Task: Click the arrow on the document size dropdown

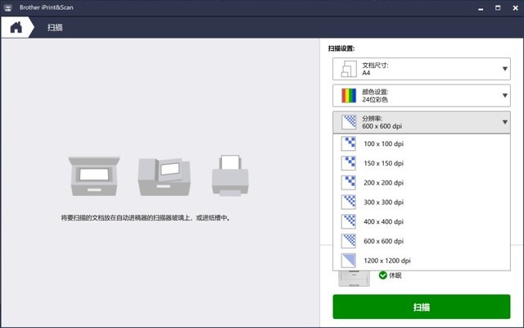Action: pos(505,69)
